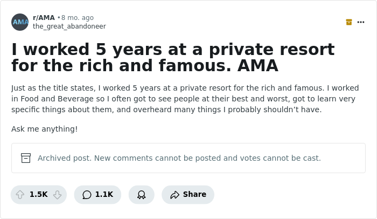Downvote the post
The height and width of the screenshot is (219, 377).
coord(57,195)
